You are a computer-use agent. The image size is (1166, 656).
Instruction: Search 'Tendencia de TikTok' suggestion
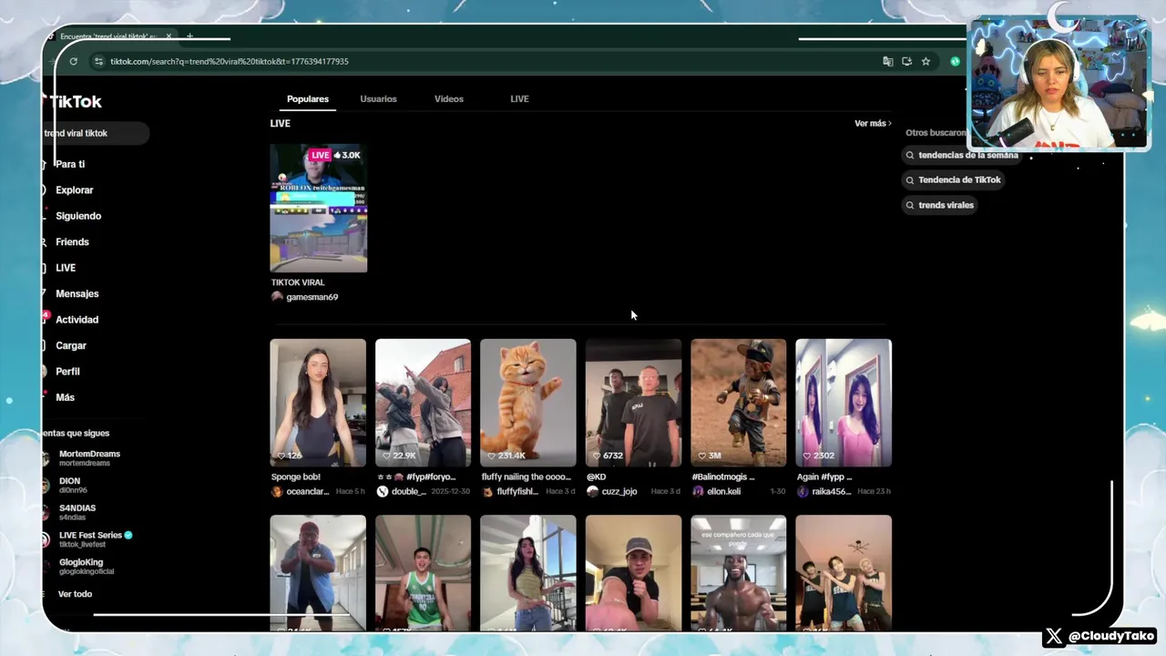953,180
